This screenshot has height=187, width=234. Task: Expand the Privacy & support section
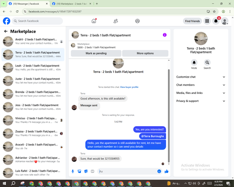pos(201,101)
